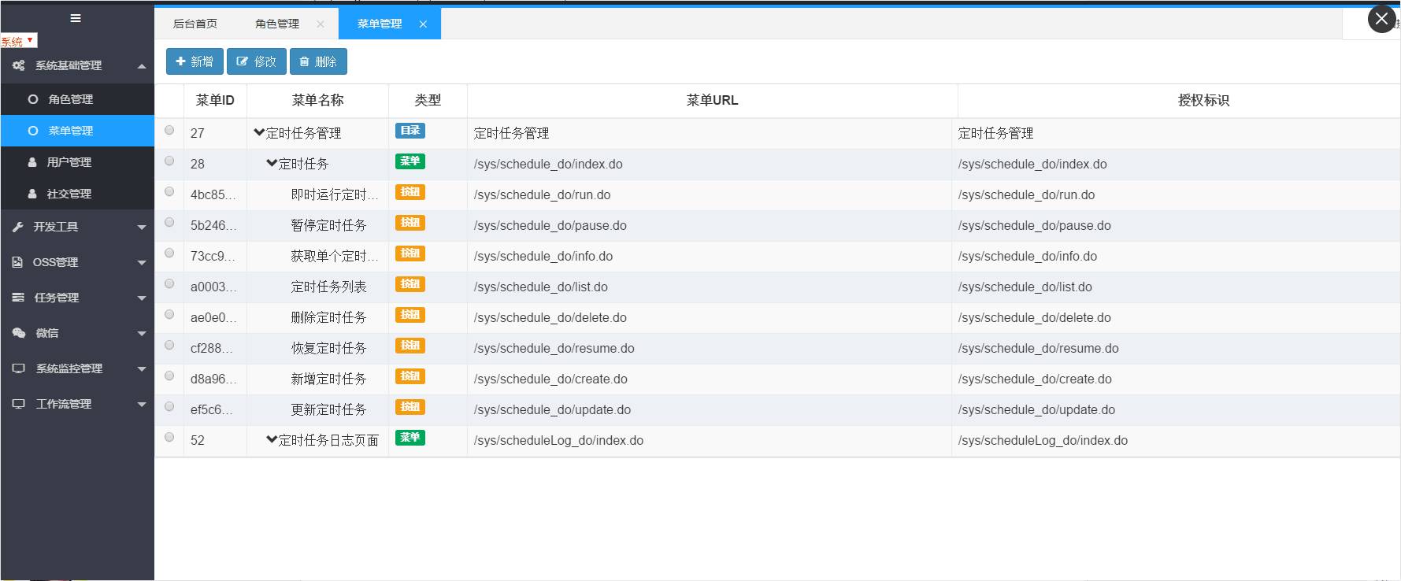Close the 菜单管理 tab with its x
Screen dimensions: 1401x581
[x=423, y=24]
